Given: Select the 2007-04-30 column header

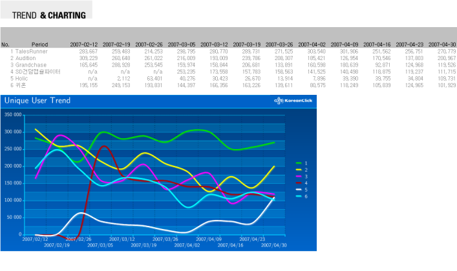Looking at the screenshot, I should click(x=442, y=45).
